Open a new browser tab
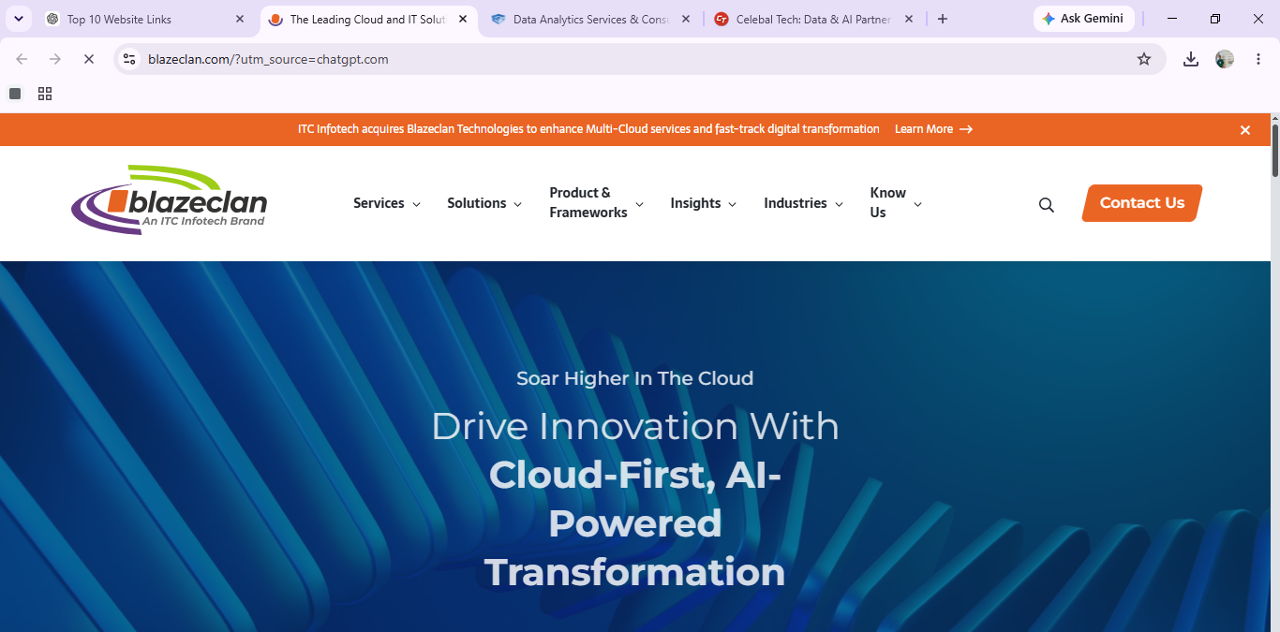This screenshot has width=1280, height=632. pos(943,19)
